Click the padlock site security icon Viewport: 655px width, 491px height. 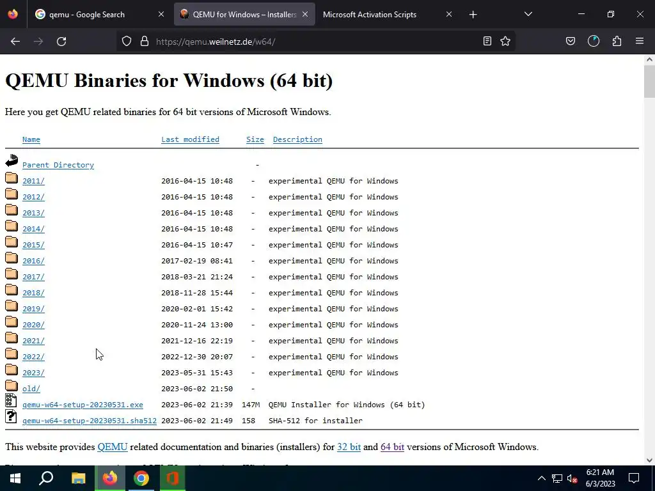145,41
